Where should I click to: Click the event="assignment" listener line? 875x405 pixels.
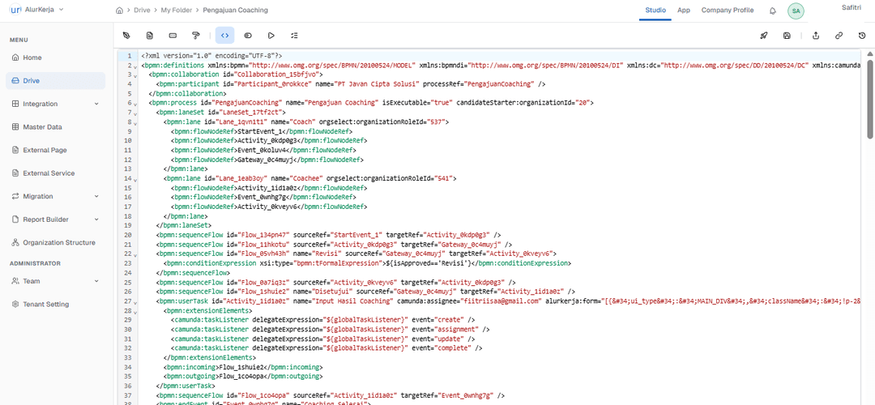[x=330, y=329]
